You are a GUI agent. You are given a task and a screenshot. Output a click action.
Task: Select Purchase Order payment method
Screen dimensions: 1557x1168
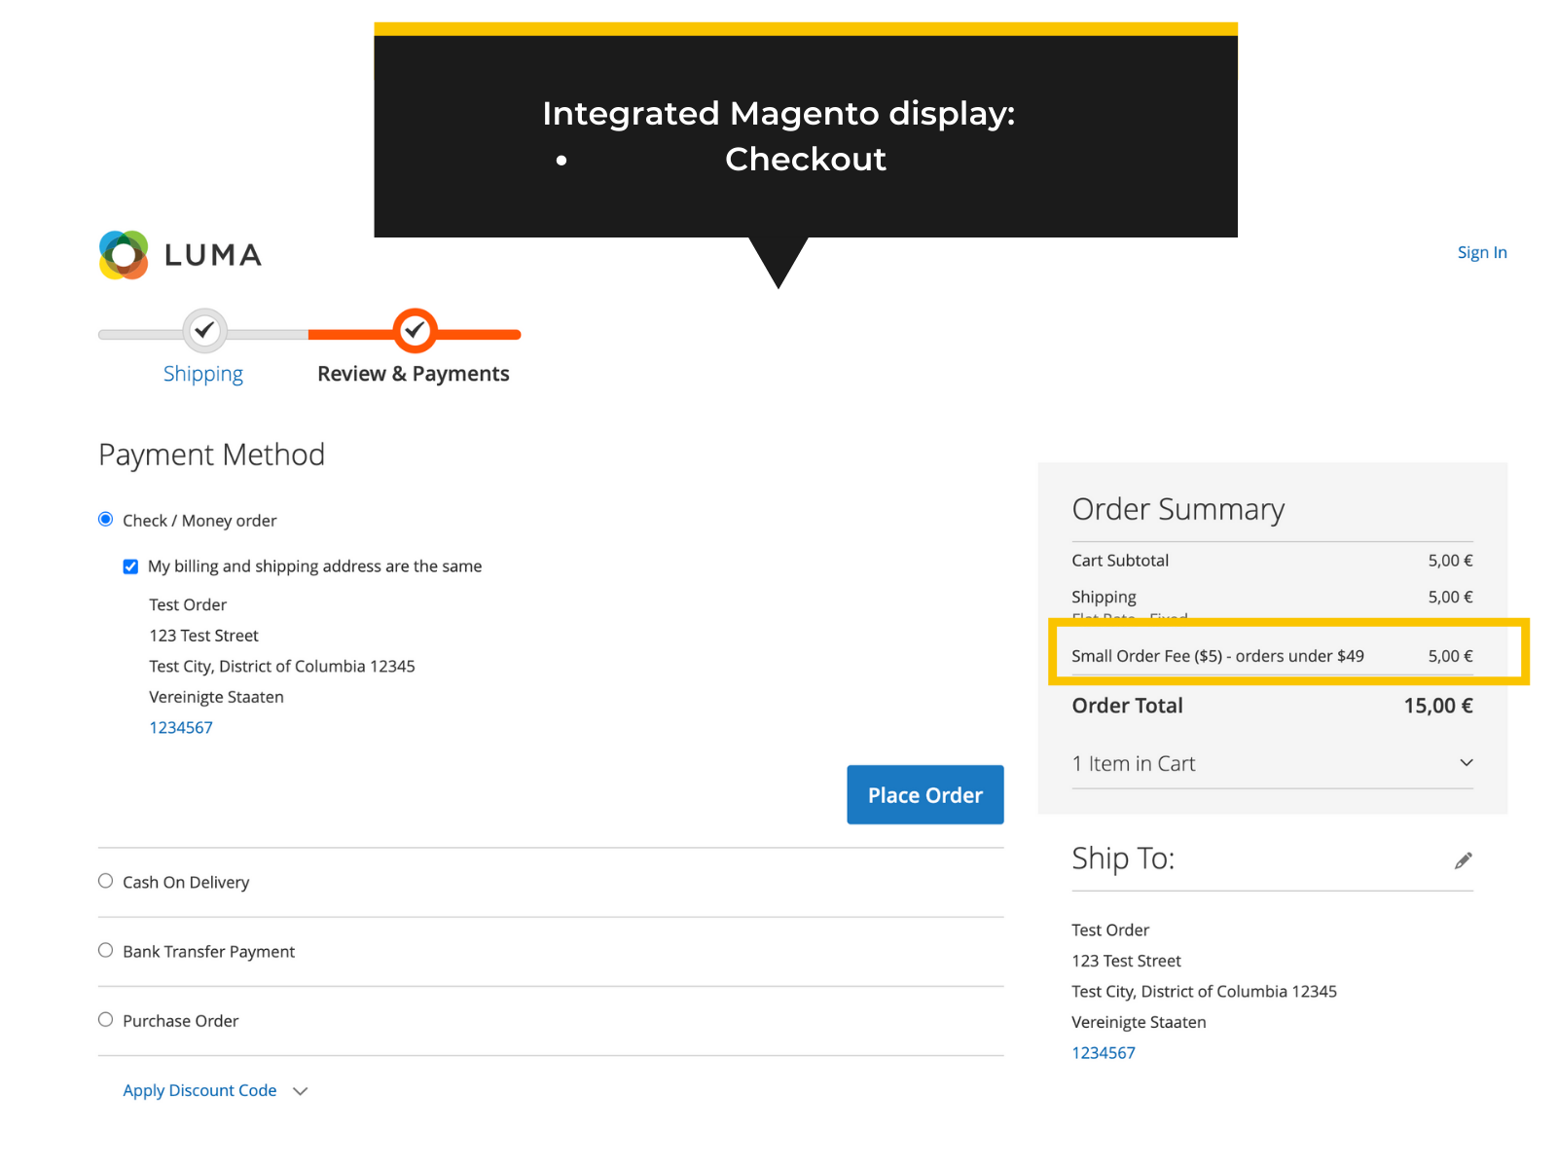[x=105, y=1019]
